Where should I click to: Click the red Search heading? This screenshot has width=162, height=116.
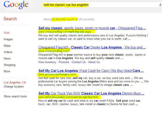(10, 19)
